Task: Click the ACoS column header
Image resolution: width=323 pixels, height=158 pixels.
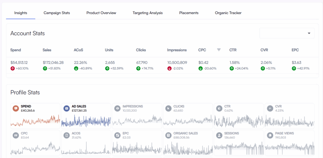Action: [79, 50]
